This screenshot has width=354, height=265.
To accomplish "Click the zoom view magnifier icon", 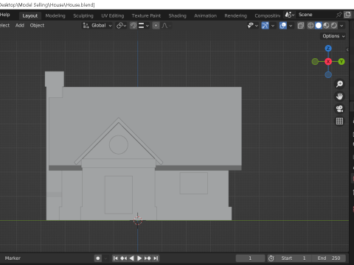I will [x=339, y=84].
